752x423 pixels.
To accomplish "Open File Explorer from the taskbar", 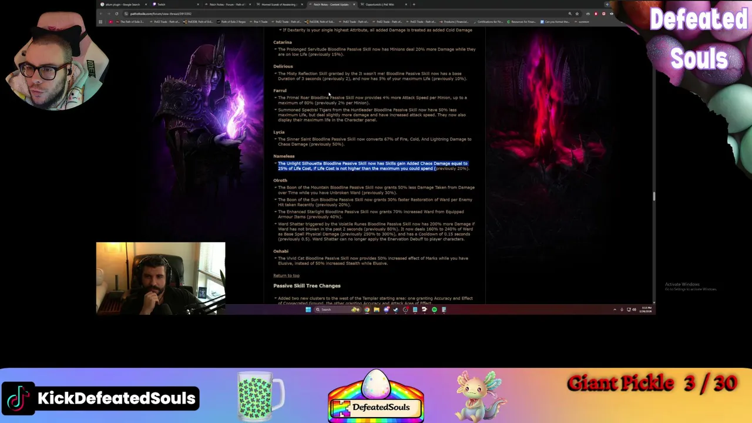I will tap(377, 310).
